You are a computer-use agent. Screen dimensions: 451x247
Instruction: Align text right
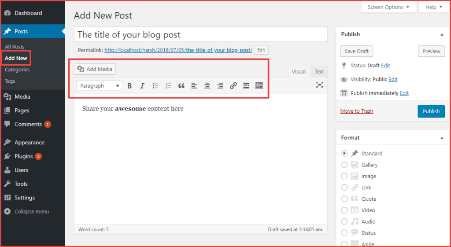pos(220,86)
